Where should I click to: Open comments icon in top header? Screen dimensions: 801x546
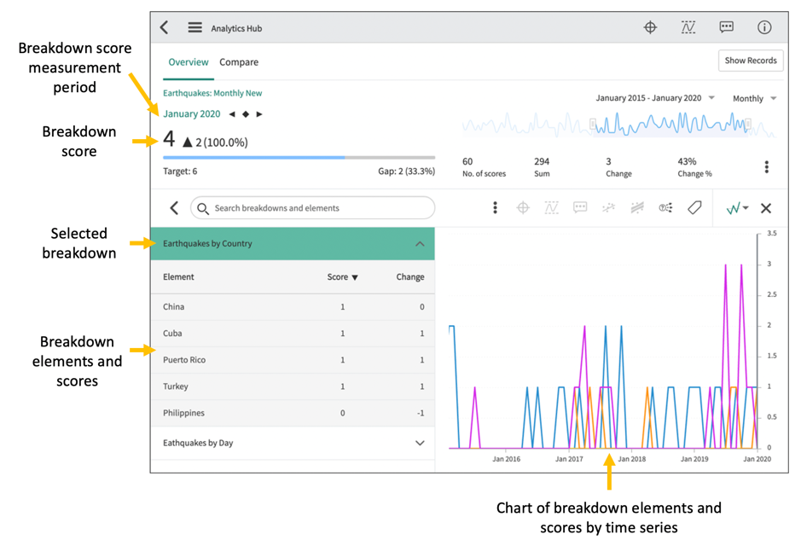click(726, 28)
